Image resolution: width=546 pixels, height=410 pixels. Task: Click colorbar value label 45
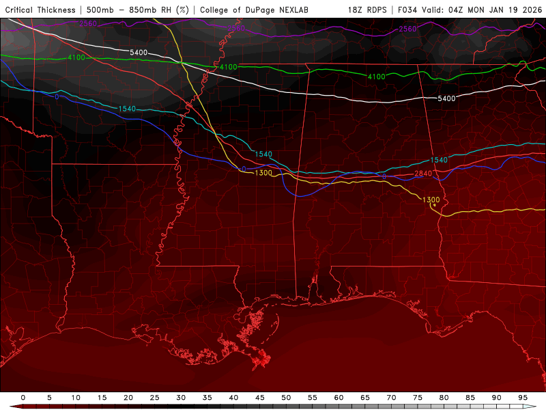pyautogui.click(x=260, y=398)
